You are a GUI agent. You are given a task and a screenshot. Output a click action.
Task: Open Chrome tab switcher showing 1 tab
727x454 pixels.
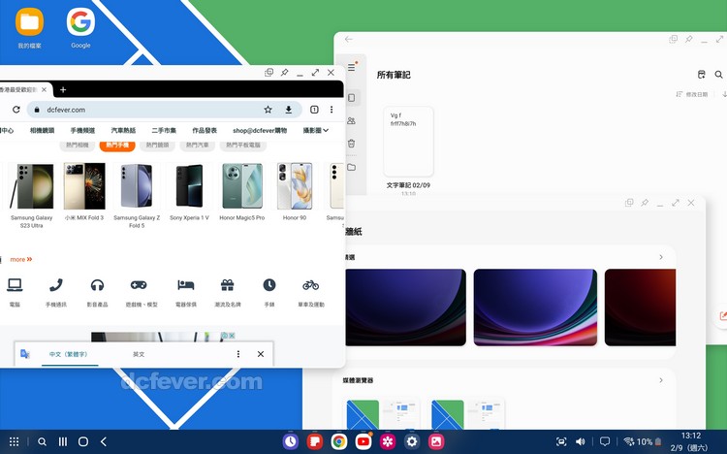(314, 110)
